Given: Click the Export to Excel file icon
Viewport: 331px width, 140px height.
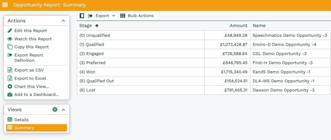Looking at the screenshot, I should [x=10, y=78].
